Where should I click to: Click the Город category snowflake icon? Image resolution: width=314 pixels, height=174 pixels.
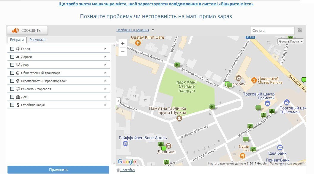coord(18,48)
